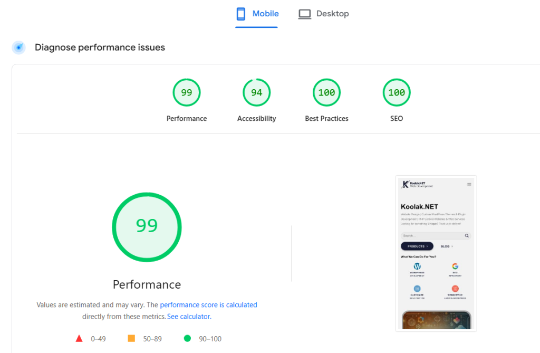Click the Koolak.NET title in the preview
The height and width of the screenshot is (353, 540).
419,206
